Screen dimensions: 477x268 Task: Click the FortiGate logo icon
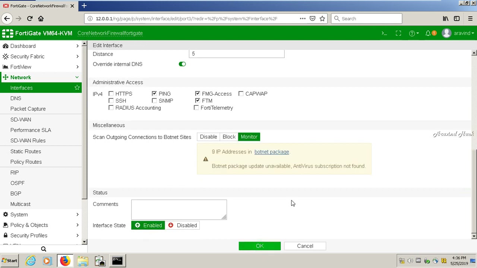[7, 33]
